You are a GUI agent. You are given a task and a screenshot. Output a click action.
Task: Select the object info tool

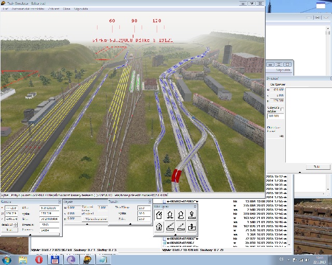(x=159, y=227)
